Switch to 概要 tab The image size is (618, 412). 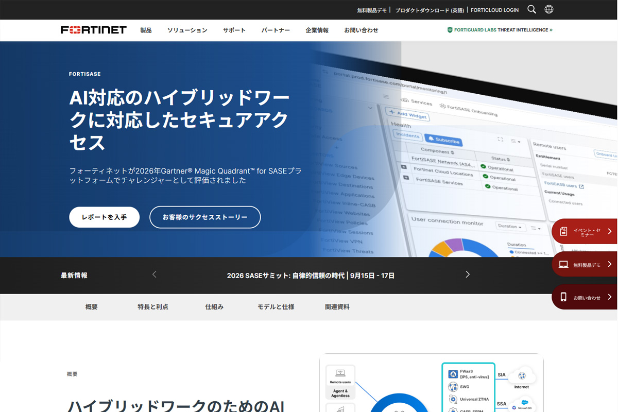[92, 307]
